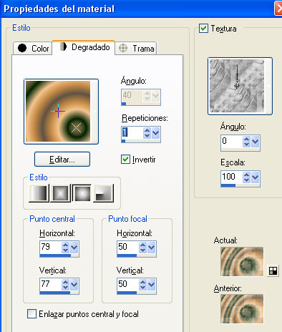Click the Anterior material preview
The width and height of the screenshot is (282, 332).
pos(242,309)
